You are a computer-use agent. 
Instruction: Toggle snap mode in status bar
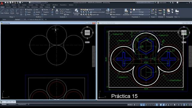137,105
